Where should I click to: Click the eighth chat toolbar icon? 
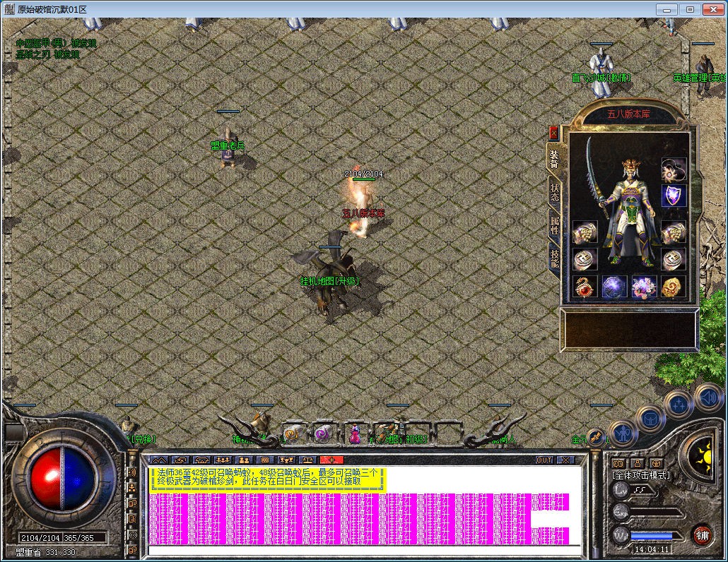click(307, 460)
